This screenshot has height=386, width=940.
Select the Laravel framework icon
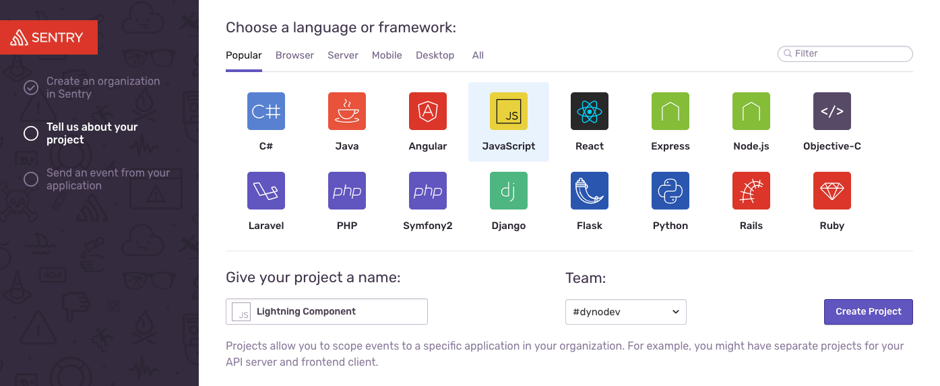pyautogui.click(x=266, y=191)
